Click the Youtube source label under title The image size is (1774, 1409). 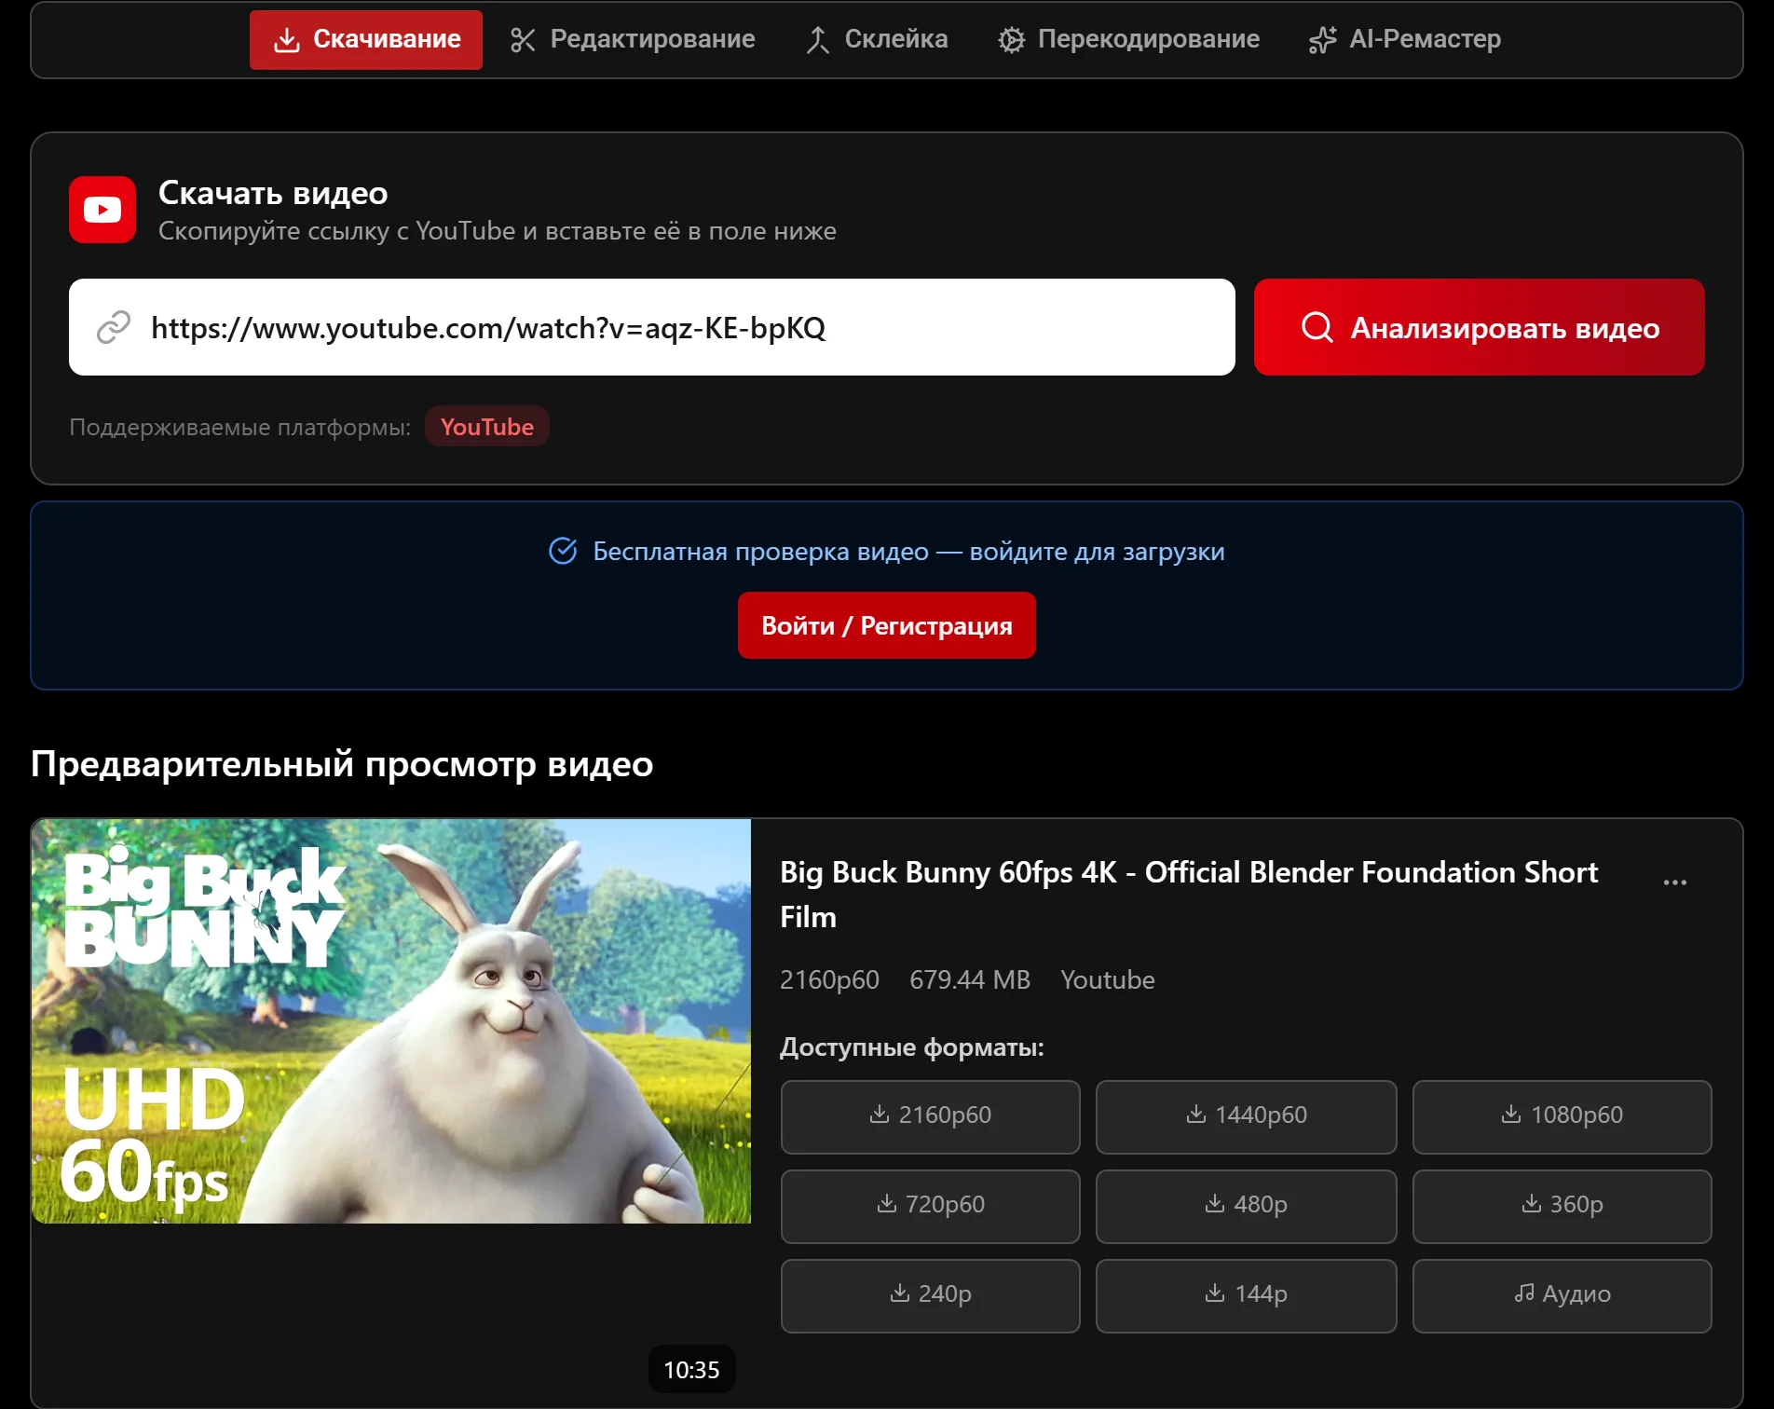click(1108, 980)
